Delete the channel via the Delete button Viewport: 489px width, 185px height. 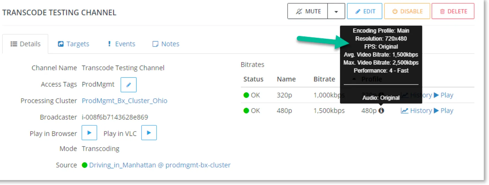(453, 11)
